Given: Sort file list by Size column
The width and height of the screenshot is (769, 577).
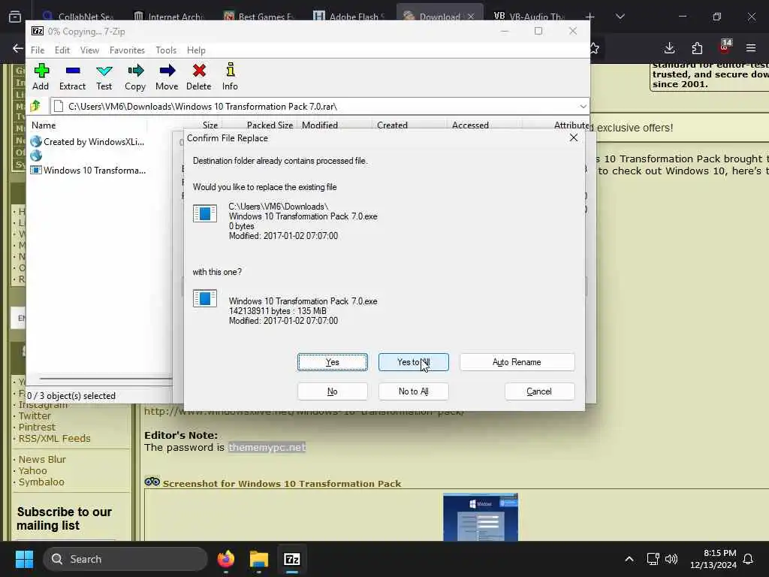Looking at the screenshot, I should click(210, 125).
